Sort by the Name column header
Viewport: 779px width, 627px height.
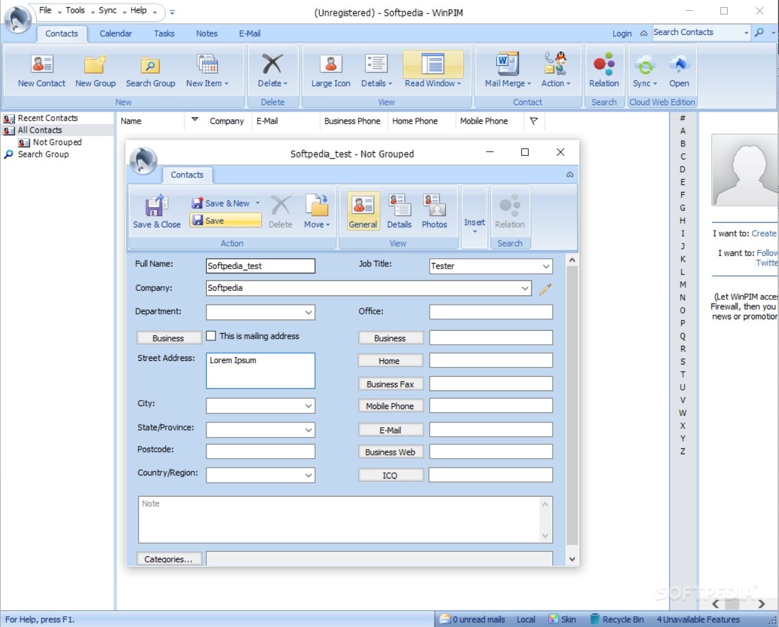(x=131, y=121)
